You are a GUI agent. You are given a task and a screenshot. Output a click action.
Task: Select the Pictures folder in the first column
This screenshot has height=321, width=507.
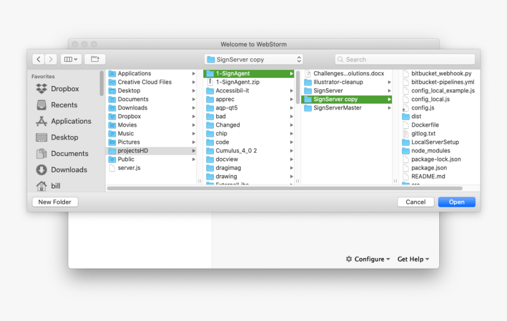click(152, 142)
